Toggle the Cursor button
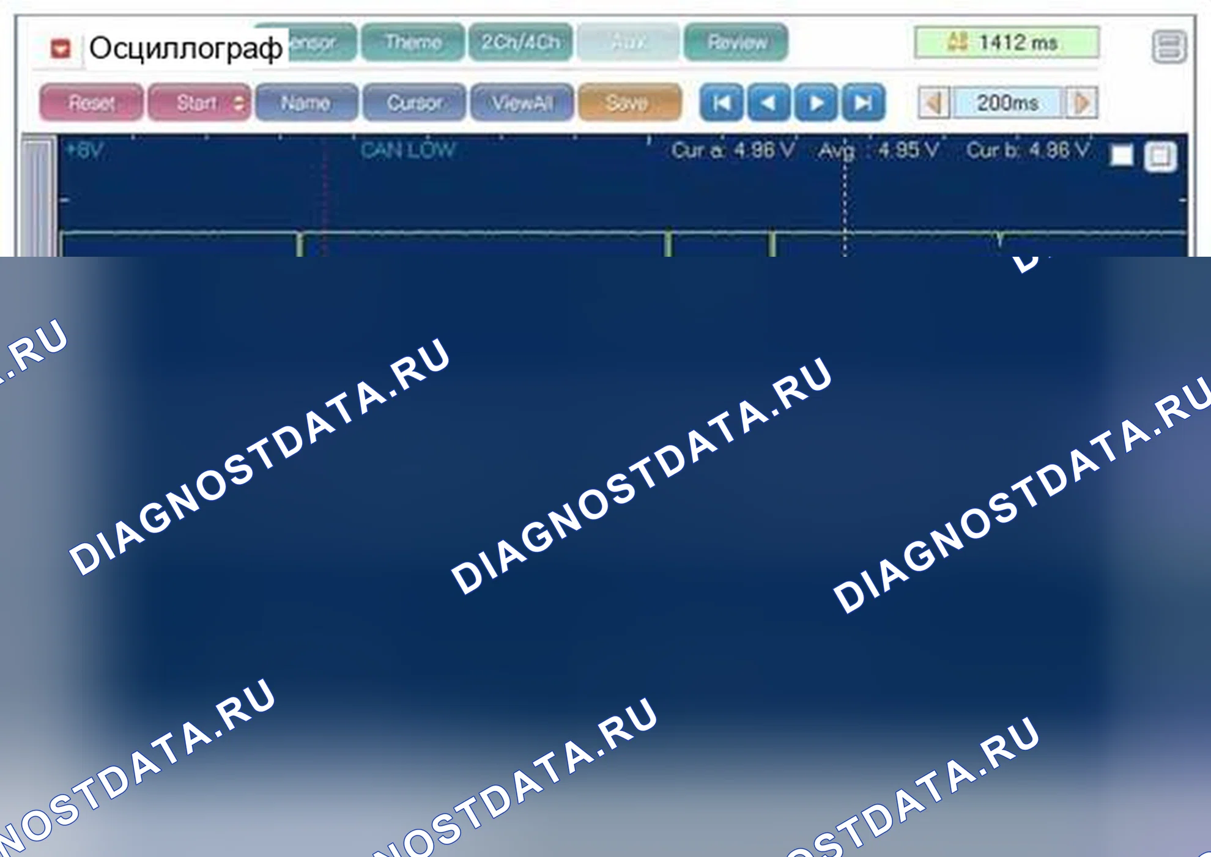 tap(414, 102)
